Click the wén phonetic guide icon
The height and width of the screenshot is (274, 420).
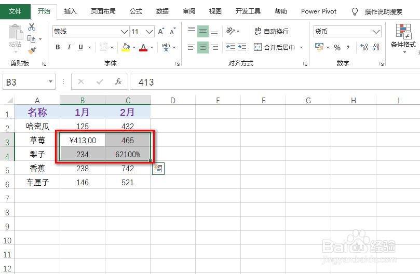pos(166,47)
